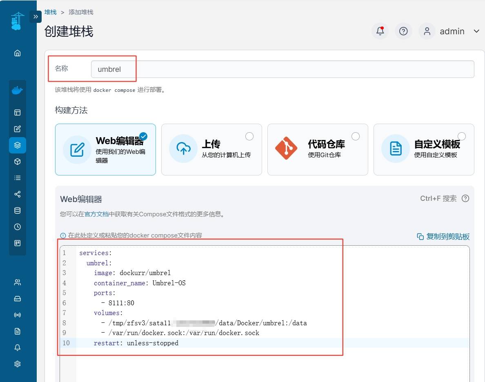
Task: Click the header notification bell
Action: [x=380, y=31]
